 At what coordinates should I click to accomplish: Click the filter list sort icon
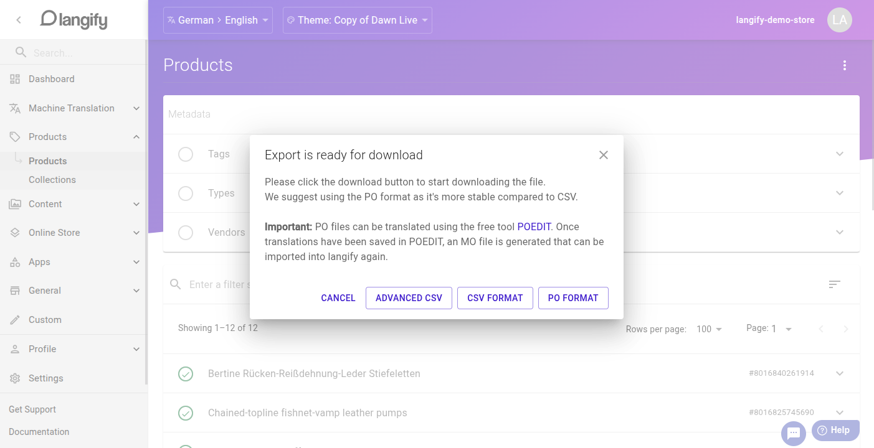click(835, 284)
